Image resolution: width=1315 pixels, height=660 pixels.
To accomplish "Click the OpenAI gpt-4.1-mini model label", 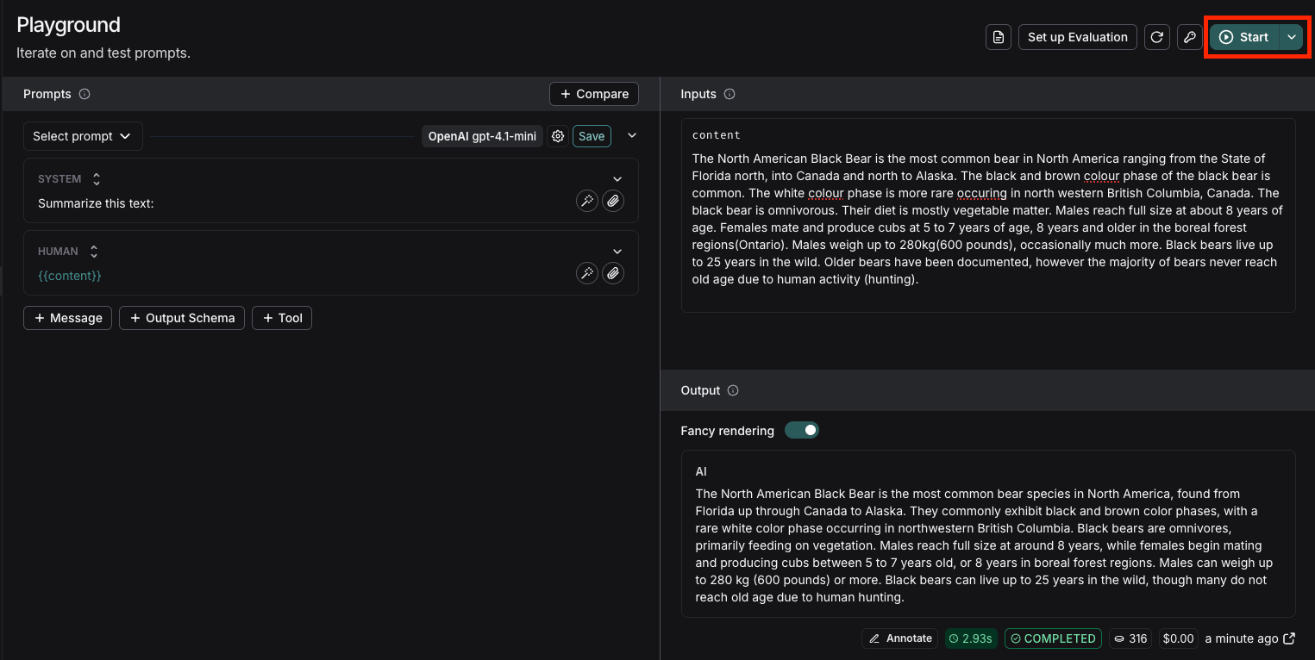I will (x=482, y=136).
